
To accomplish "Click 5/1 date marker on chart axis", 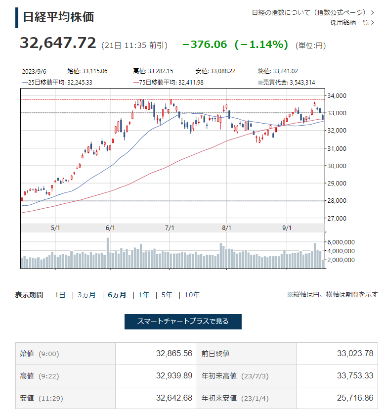I will 55,228.
